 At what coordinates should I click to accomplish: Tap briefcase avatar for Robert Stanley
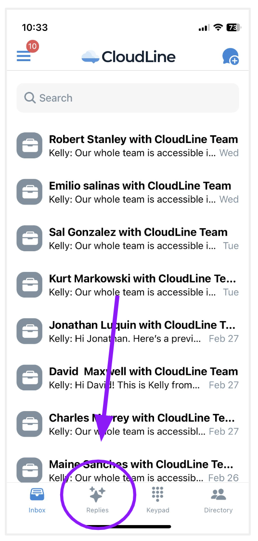[x=29, y=145]
